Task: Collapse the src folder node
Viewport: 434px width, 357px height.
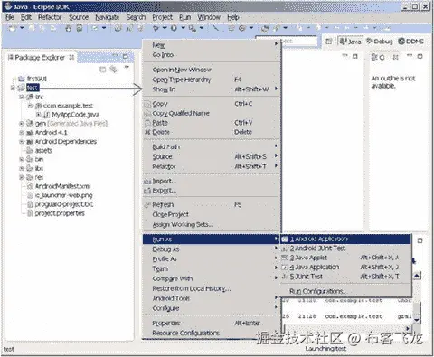Action: click(x=22, y=97)
